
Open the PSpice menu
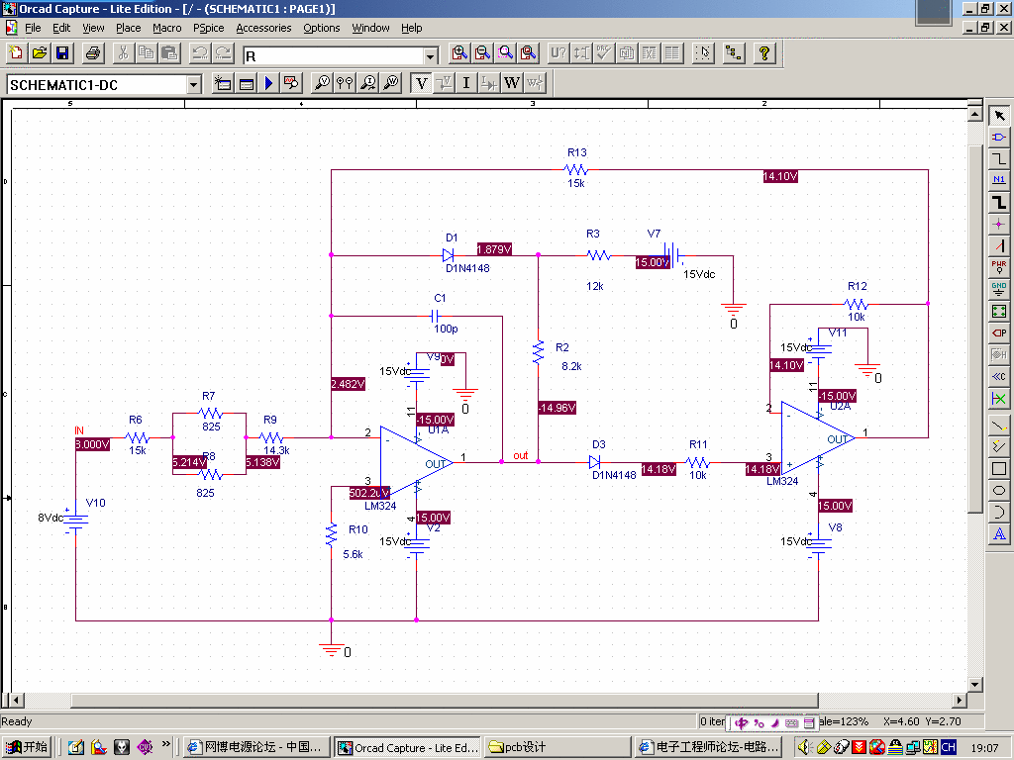(x=208, y=28)
